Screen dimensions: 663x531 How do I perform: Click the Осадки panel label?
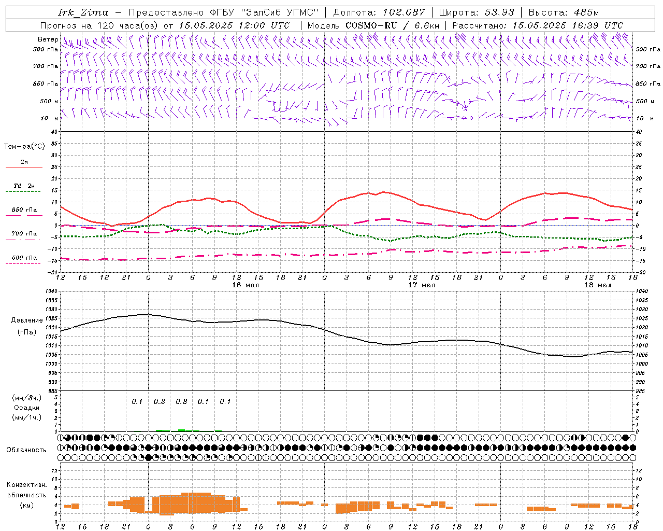(26, 408)
